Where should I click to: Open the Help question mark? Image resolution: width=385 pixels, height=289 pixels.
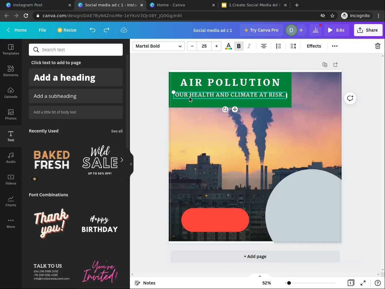[x=378, y=283]
